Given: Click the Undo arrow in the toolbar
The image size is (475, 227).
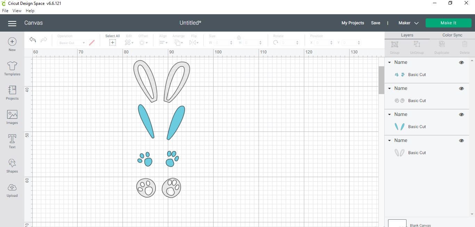Looking at the screenshot, I should coord(32,40).
